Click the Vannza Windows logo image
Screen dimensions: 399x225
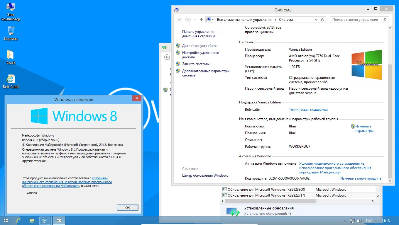367,65
